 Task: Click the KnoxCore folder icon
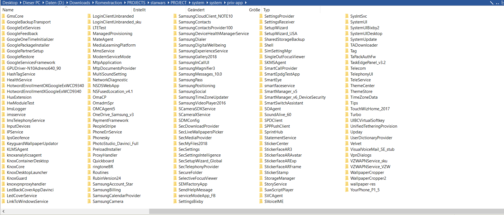[3, 166]
